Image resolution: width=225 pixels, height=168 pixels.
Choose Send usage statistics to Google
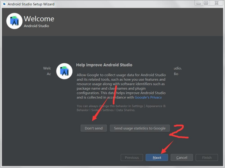click(x=140, y=128)
